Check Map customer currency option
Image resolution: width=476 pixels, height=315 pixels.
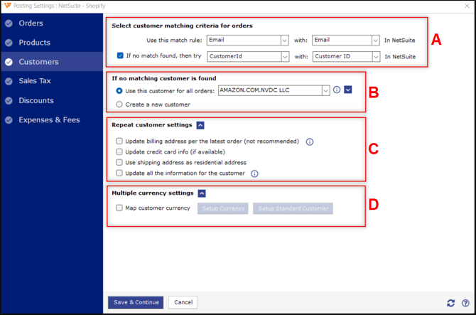tap(119, 208)
